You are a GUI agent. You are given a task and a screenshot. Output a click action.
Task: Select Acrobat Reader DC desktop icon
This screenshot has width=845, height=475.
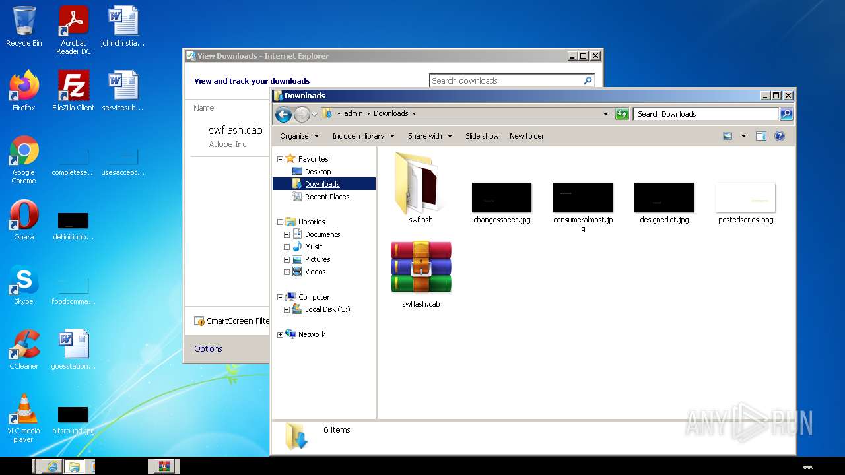tap(73, 30)
